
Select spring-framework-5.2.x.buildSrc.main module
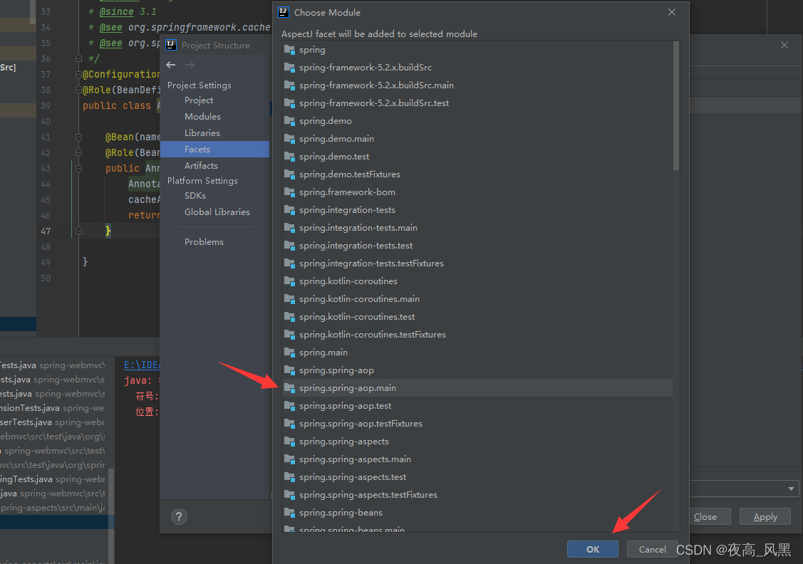[477, 85]
